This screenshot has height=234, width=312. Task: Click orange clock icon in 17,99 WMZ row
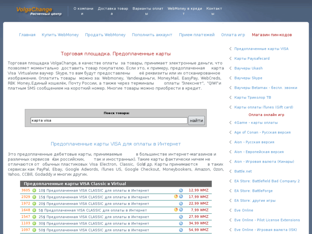pyautogui.click(x=176, y=197)
